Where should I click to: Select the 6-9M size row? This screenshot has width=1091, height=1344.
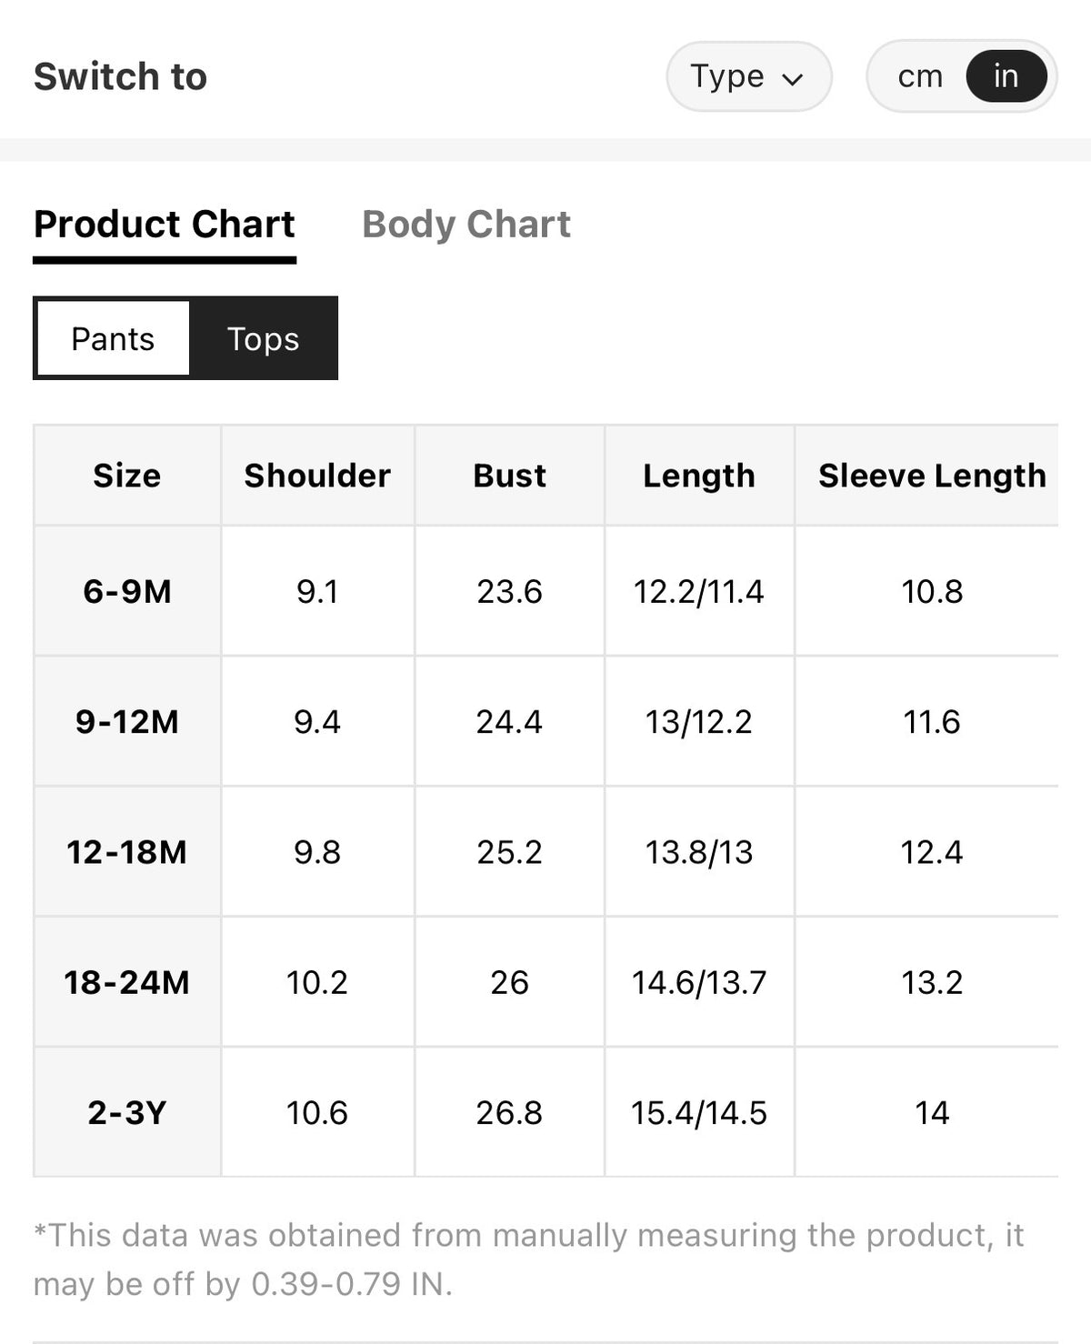545,591
